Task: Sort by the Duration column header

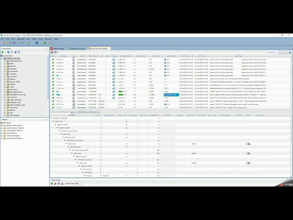Action: (x=63, y=56)
